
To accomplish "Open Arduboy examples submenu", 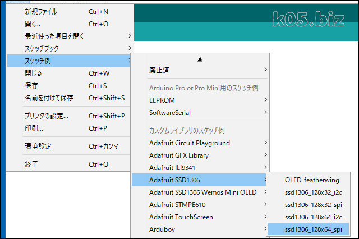I will click(200, 229).
